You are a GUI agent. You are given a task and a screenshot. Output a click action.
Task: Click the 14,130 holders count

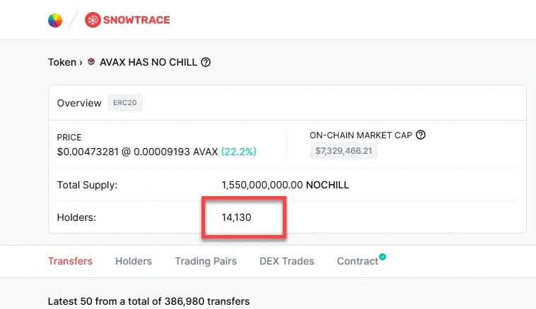[236, 217]
